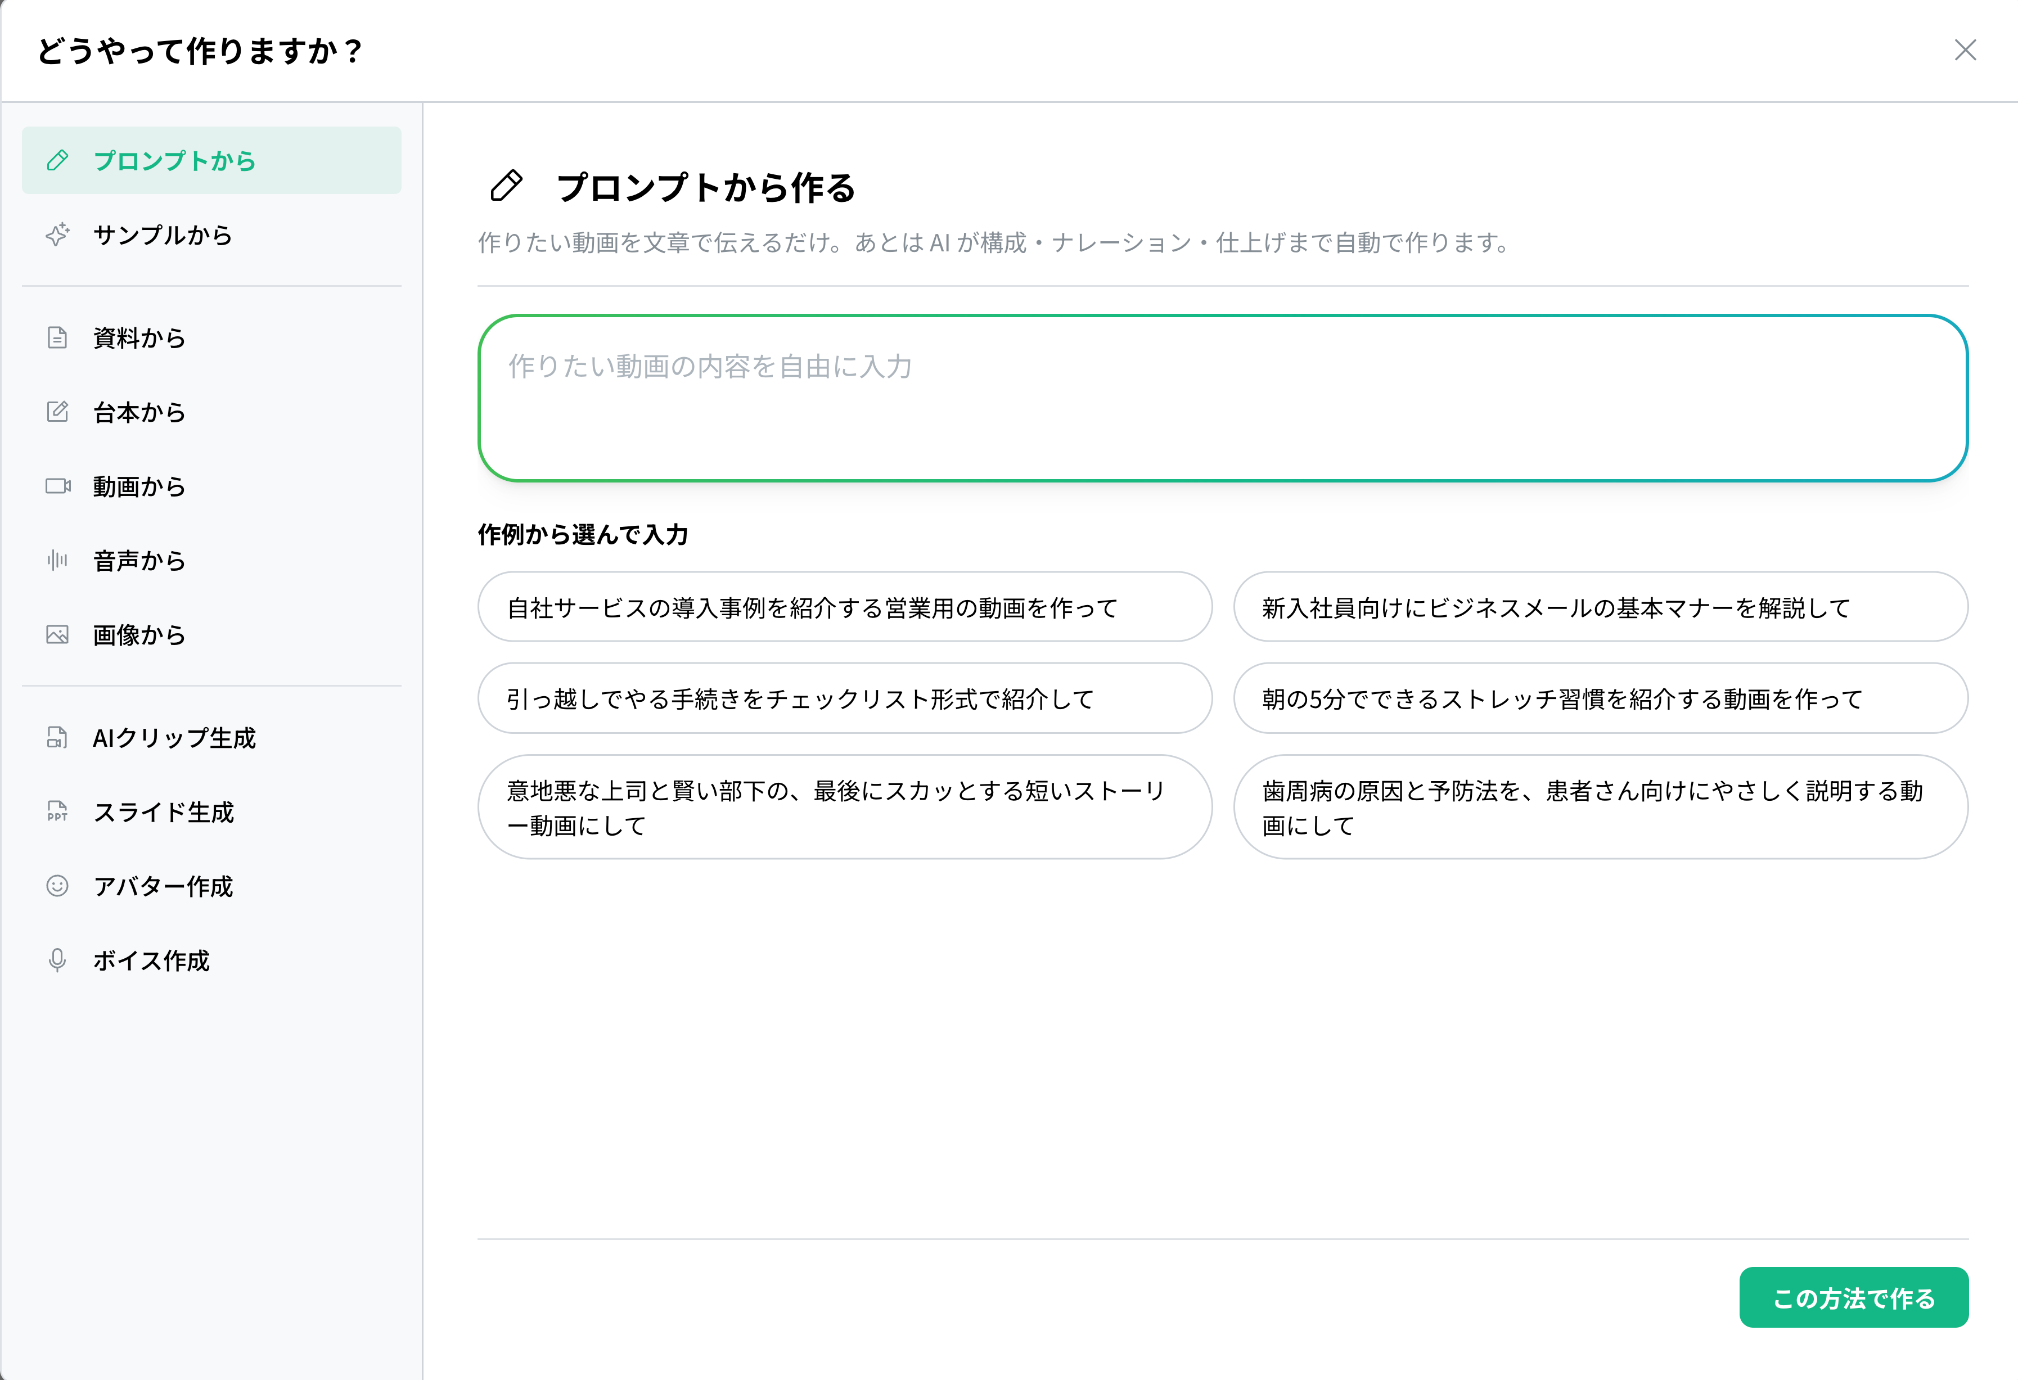Click the picture icon beside 画像から
The image size is (2018, 1380).
tap(57, 635)
